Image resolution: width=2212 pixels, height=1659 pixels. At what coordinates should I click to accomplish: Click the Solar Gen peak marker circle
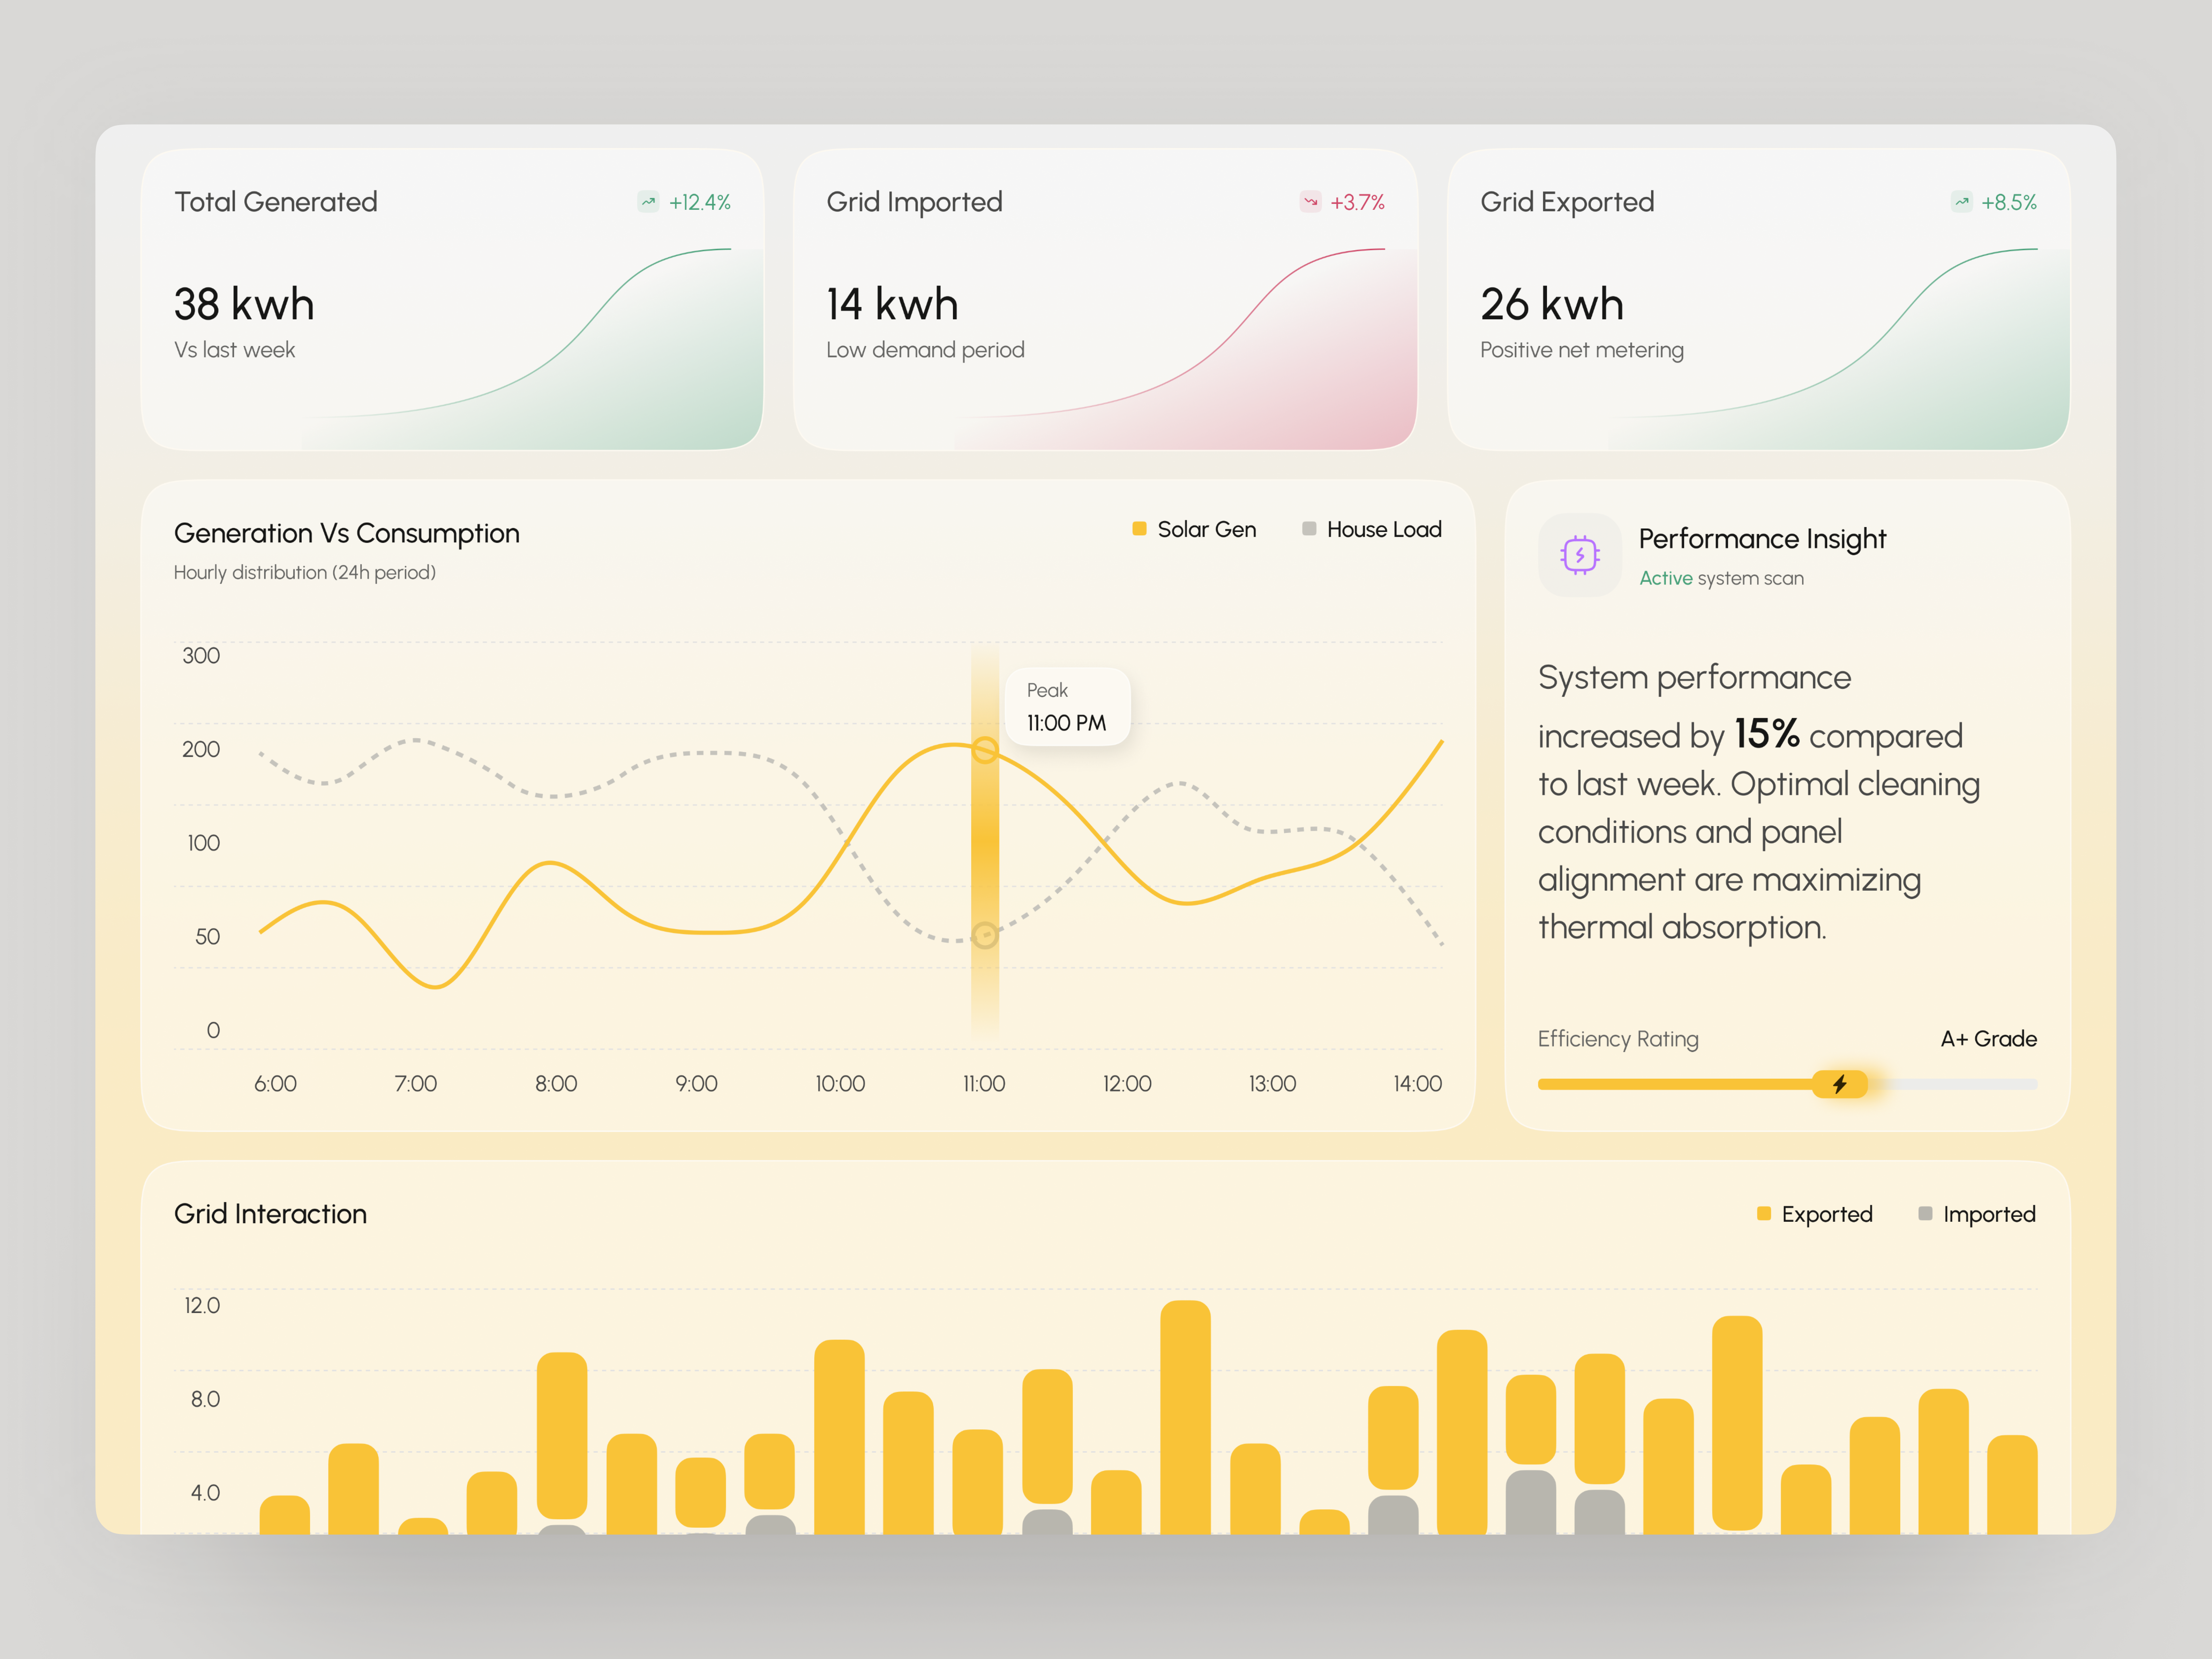pos(985,750)
